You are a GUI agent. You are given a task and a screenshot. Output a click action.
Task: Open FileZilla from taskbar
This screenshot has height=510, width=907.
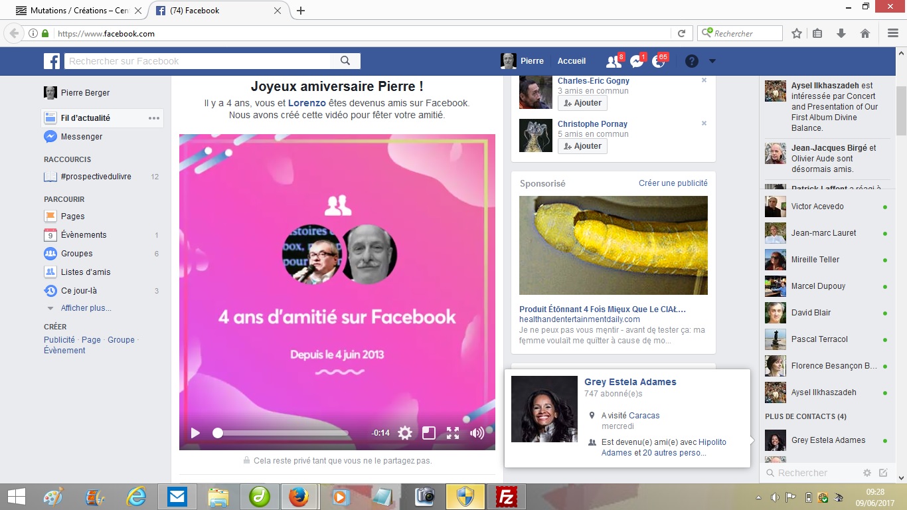507,497
